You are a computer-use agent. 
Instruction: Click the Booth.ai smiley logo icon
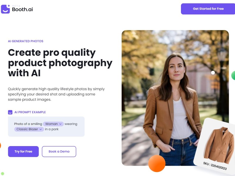coord(5,9)
